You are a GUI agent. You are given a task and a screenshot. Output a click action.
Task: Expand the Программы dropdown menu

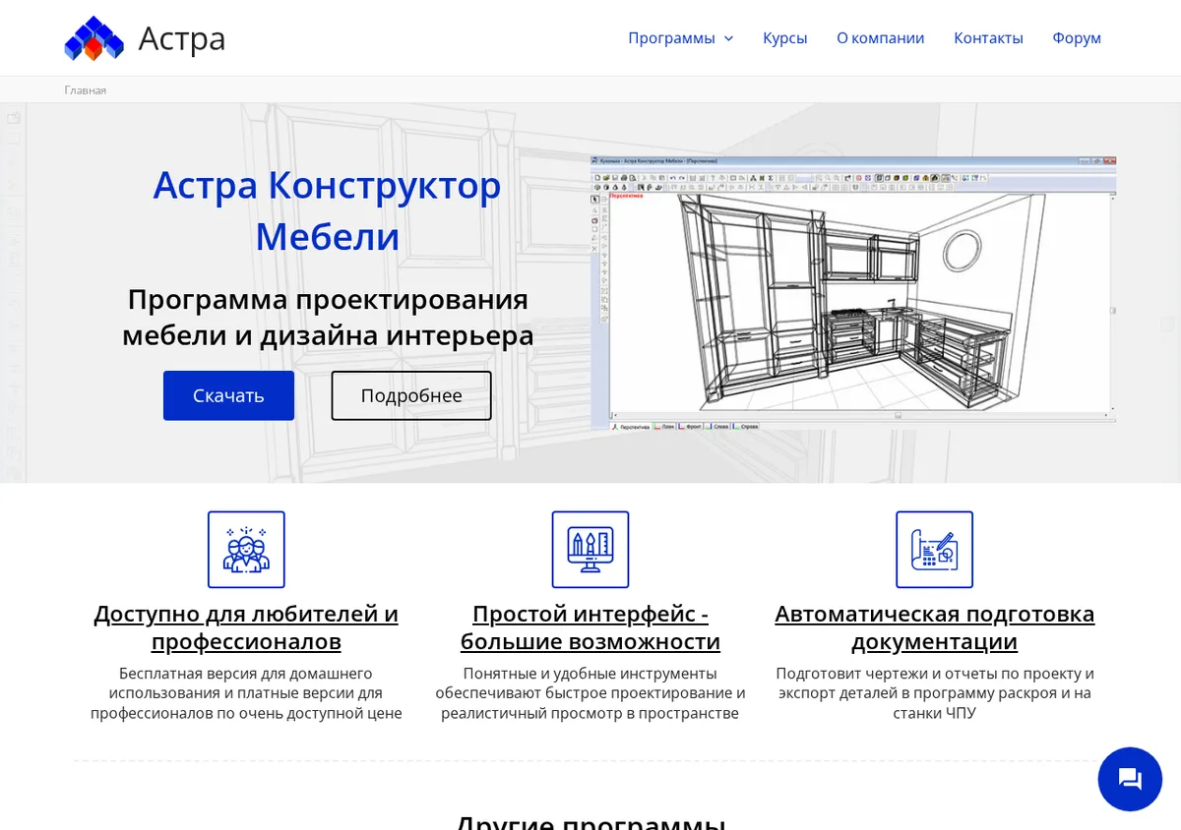681,38
